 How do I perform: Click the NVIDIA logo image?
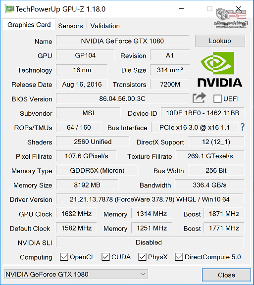[220, 69]
